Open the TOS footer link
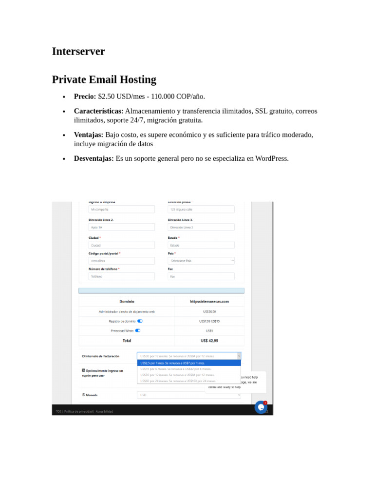 click(58, 411)
